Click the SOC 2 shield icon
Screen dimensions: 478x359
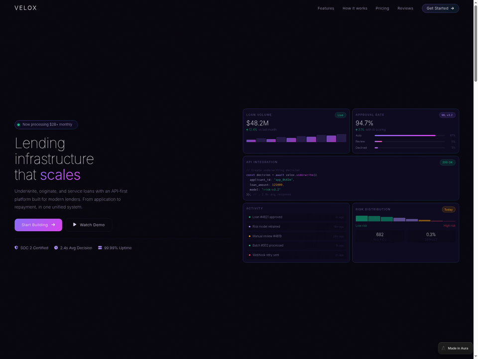(x=16, y=248)
